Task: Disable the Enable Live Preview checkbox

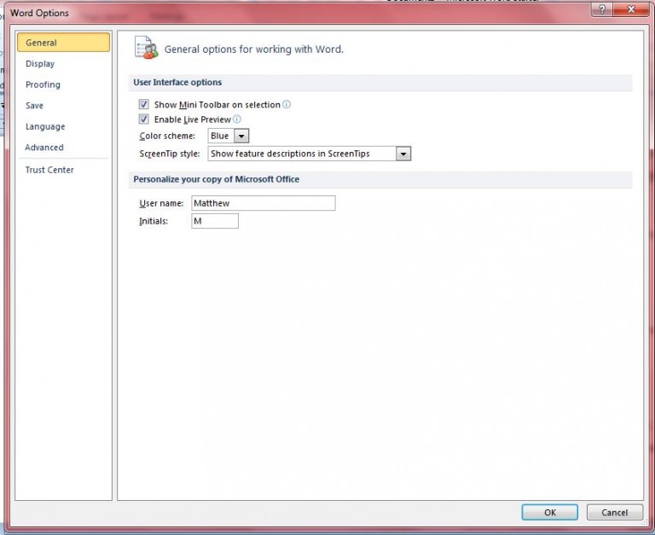Action: 144,119
